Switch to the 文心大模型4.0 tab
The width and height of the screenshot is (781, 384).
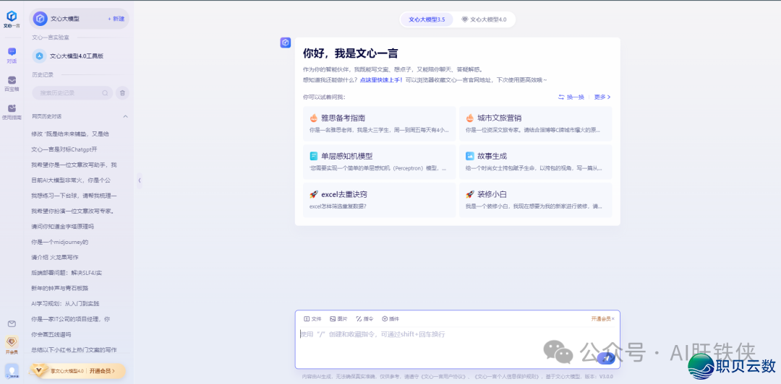(x=484, y=19)
